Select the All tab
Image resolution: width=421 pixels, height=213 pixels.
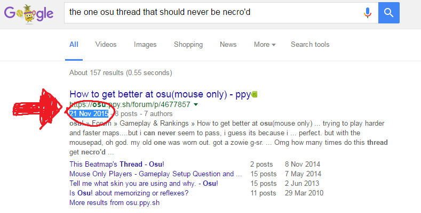74,45
